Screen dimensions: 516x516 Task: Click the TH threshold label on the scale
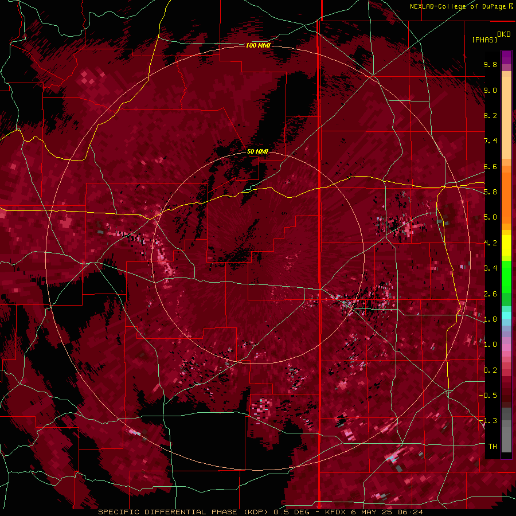click(x=492, y=447)
